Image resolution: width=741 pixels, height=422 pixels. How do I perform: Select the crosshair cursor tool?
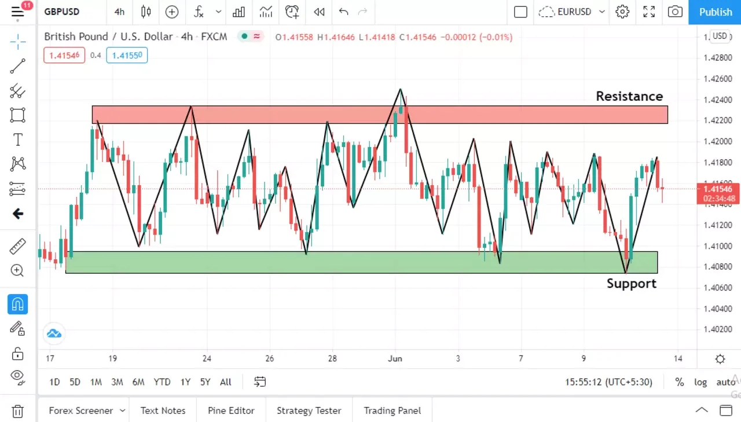pyautogui.click(x=18, y=41)
